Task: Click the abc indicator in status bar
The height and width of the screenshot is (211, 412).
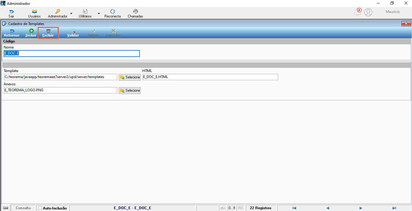Action: (223, 208)
